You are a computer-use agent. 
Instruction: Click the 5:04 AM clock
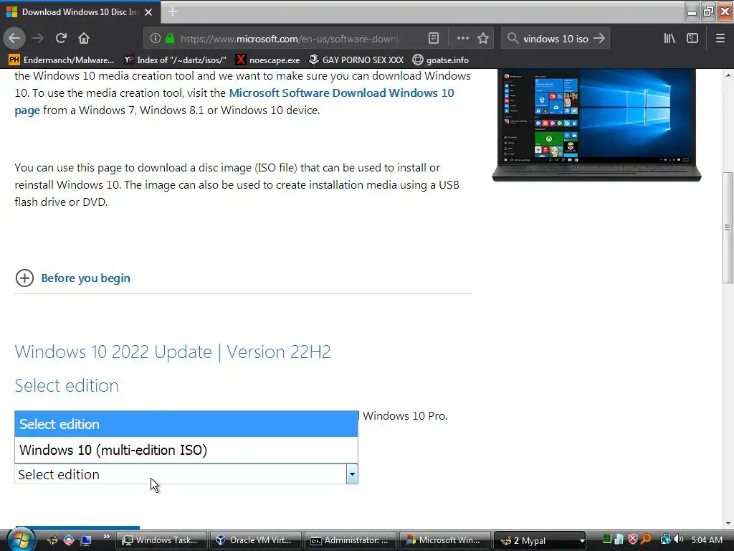707,540
